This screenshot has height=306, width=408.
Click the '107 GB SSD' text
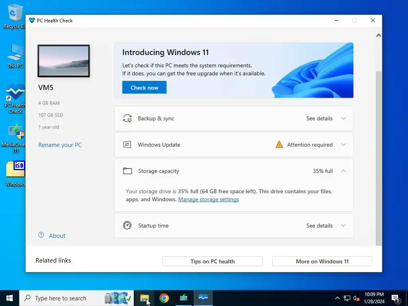tap(51, 115)
